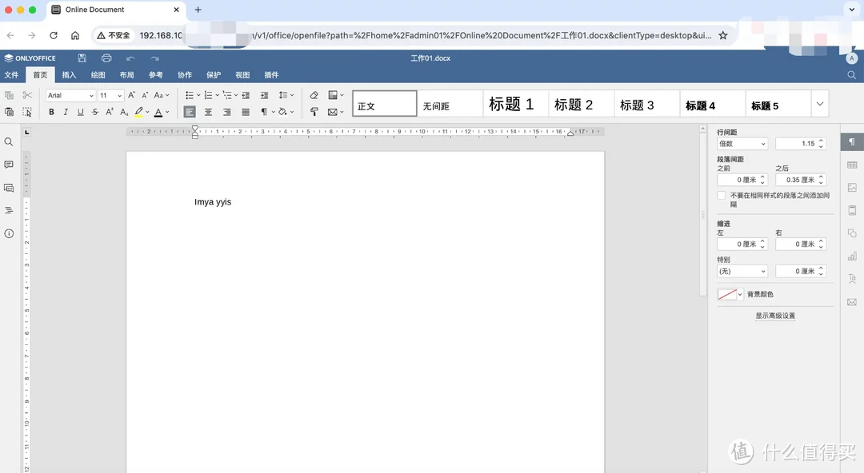Open the Find icon in left sidebar
Image resolution: width=864 pixels, height=473 pixels.
[x=9, y=142]
